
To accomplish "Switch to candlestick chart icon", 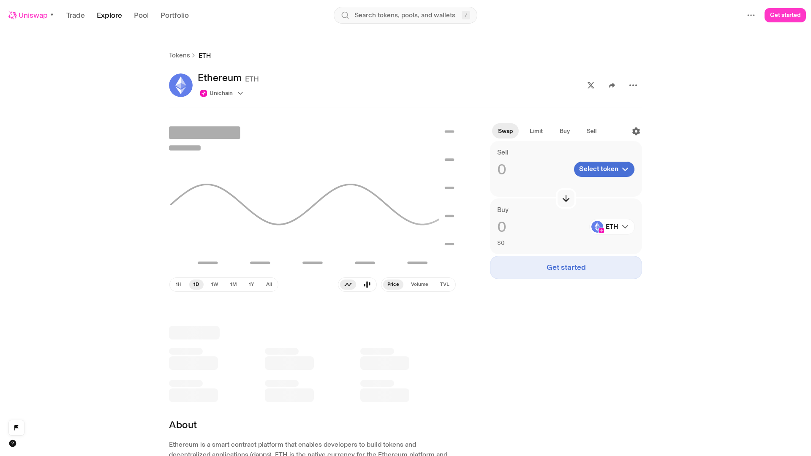I will (x=367, y=285).
